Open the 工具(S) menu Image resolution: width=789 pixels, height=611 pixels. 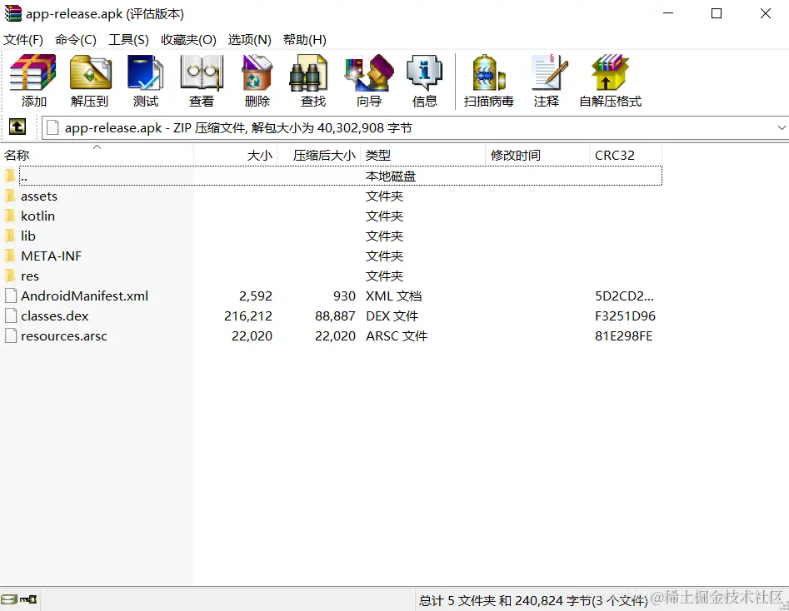pos(129,40)
